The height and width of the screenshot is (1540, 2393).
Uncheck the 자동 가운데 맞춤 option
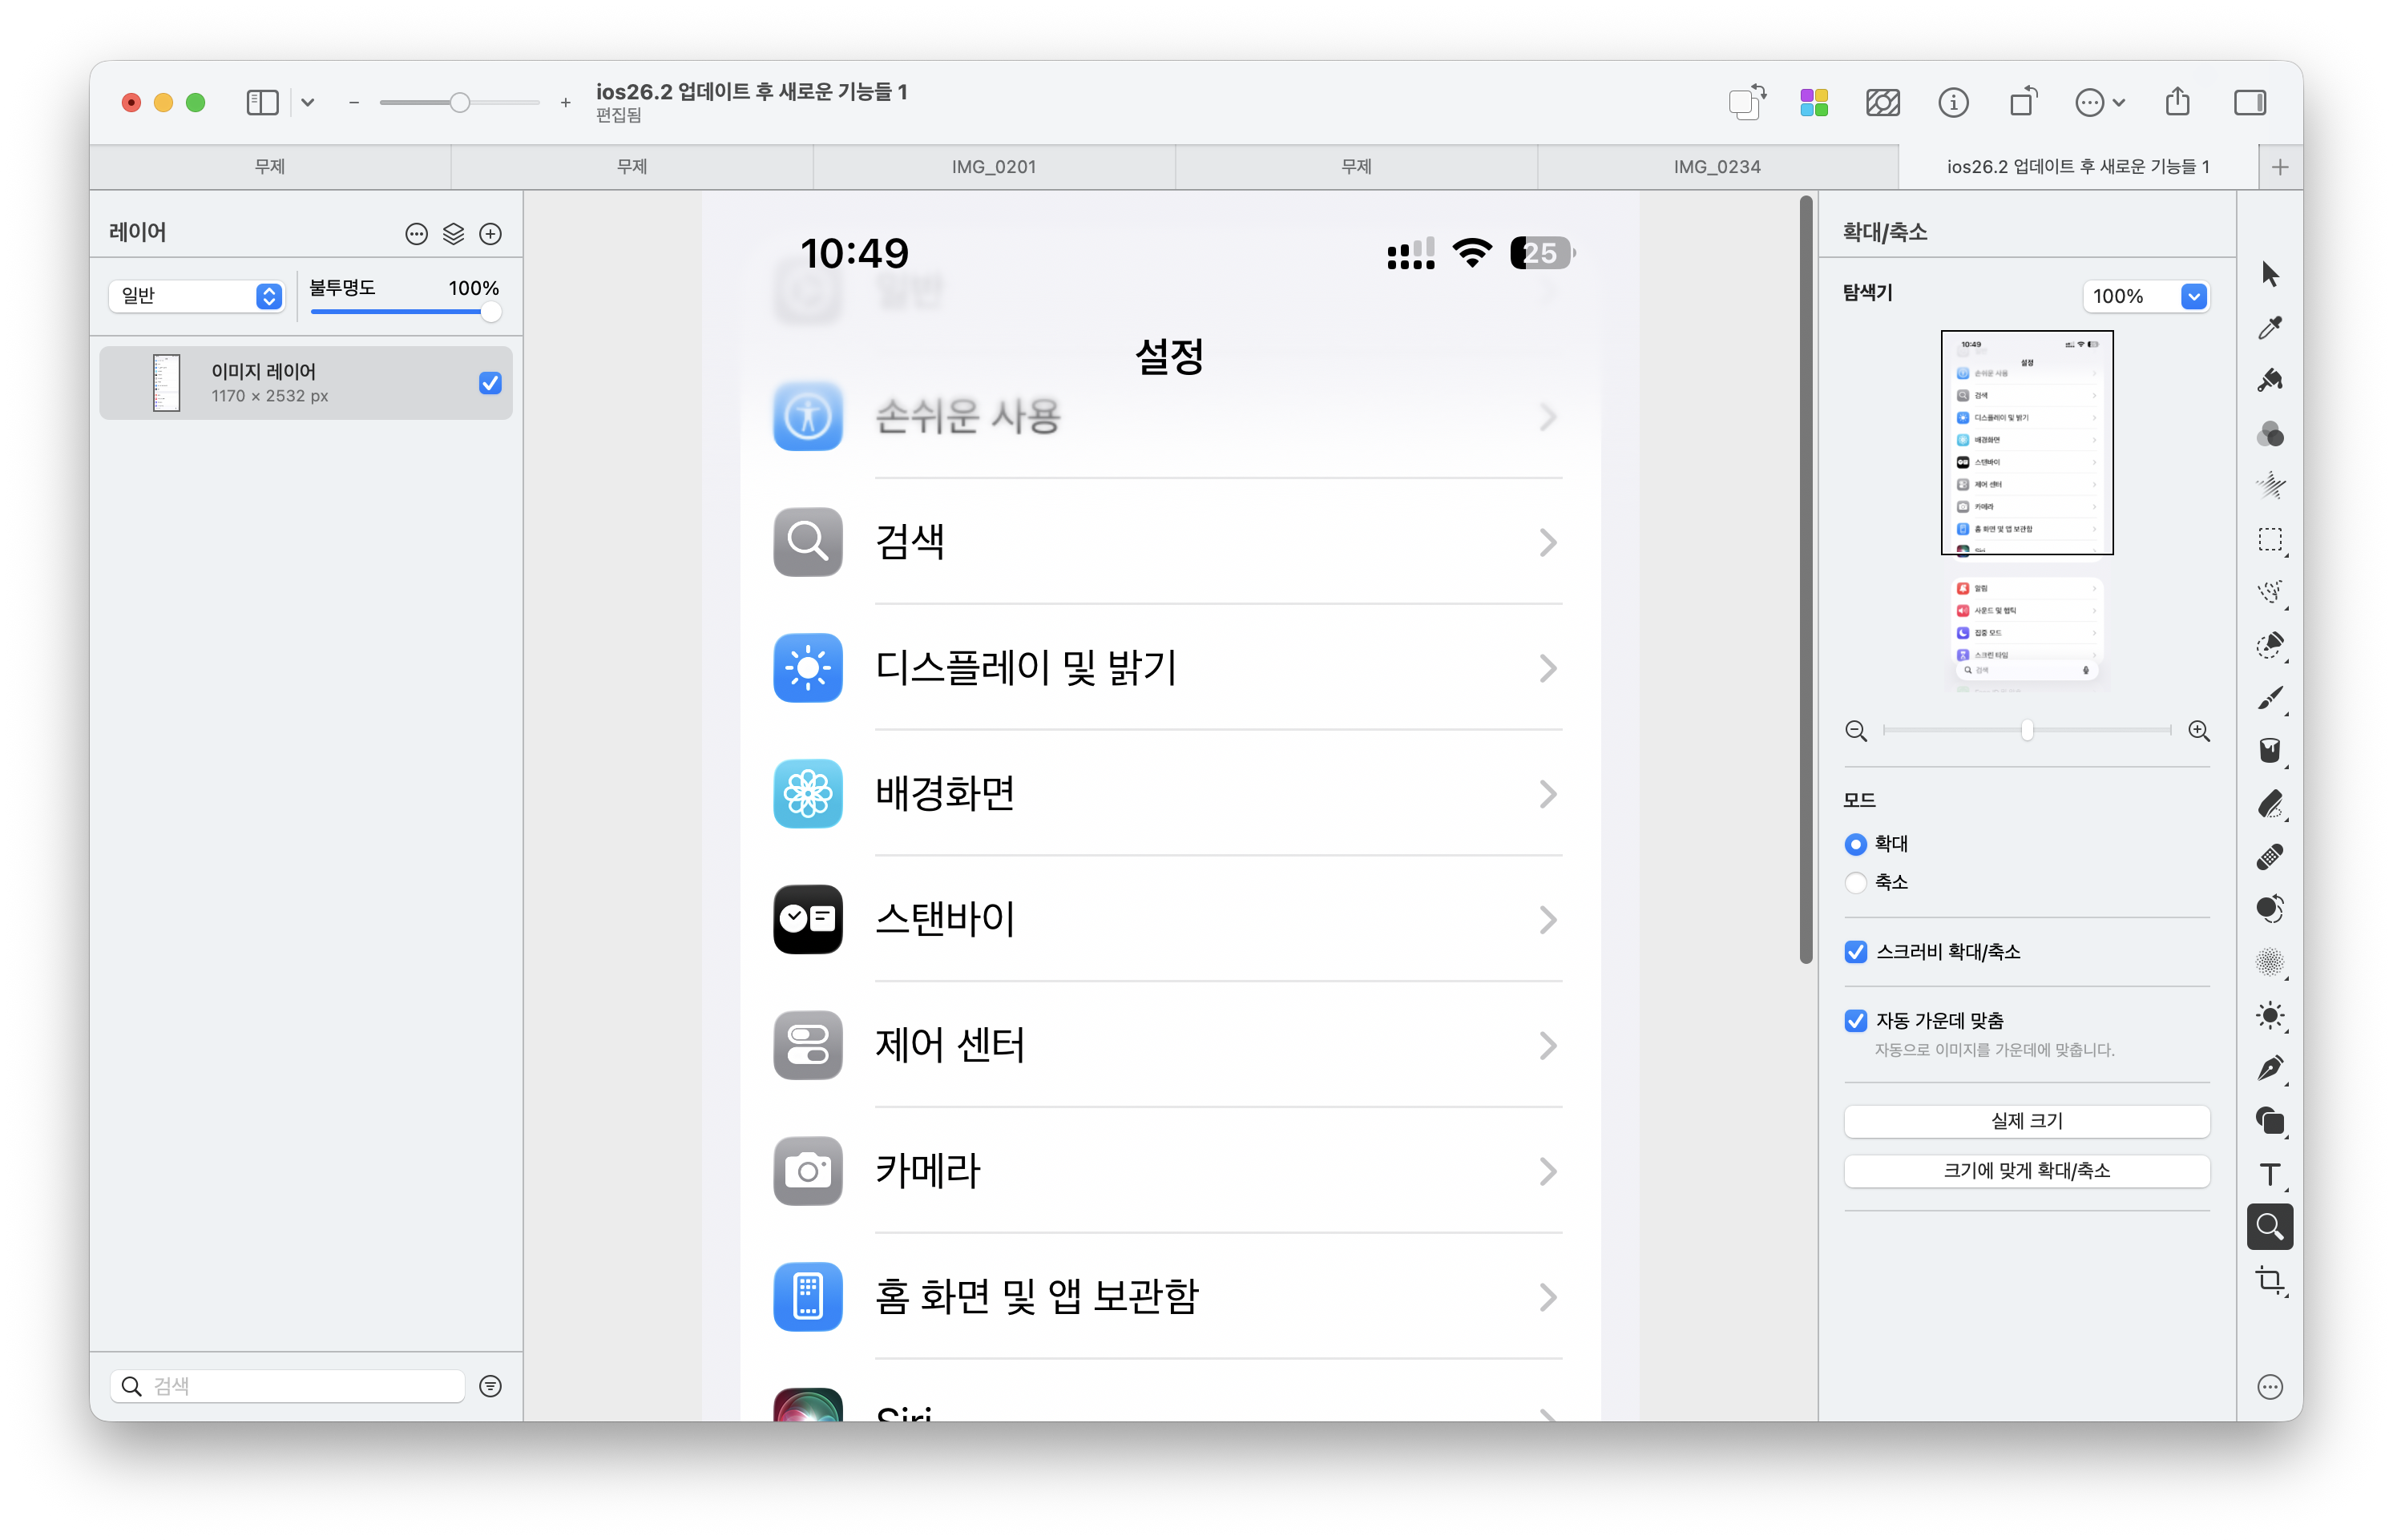(1856, 1021)
